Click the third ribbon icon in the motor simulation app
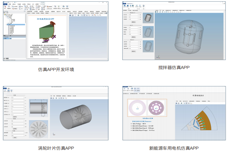Viewport: 229px width, 152px height. tap(132, 89)
